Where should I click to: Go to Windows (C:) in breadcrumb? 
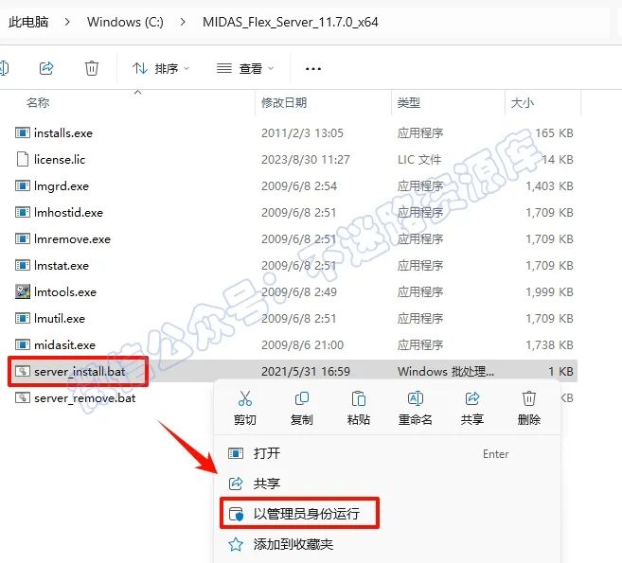click(x=125, y=22)
